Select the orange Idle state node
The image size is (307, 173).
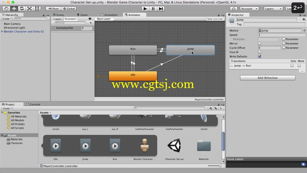point(133,76)
